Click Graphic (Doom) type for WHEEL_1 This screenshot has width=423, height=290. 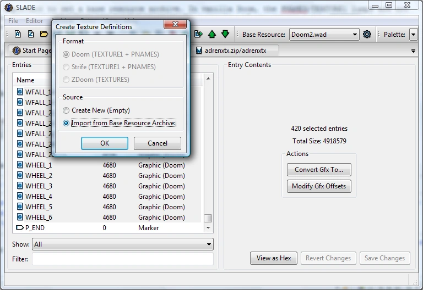[x=161, y=165]
